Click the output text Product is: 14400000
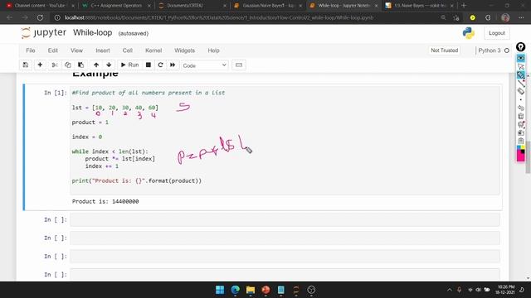 (x=105, y=201)
